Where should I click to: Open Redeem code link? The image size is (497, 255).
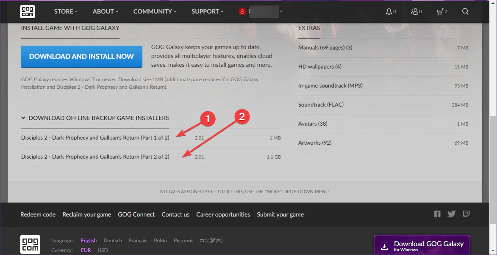tap(38, 214)
